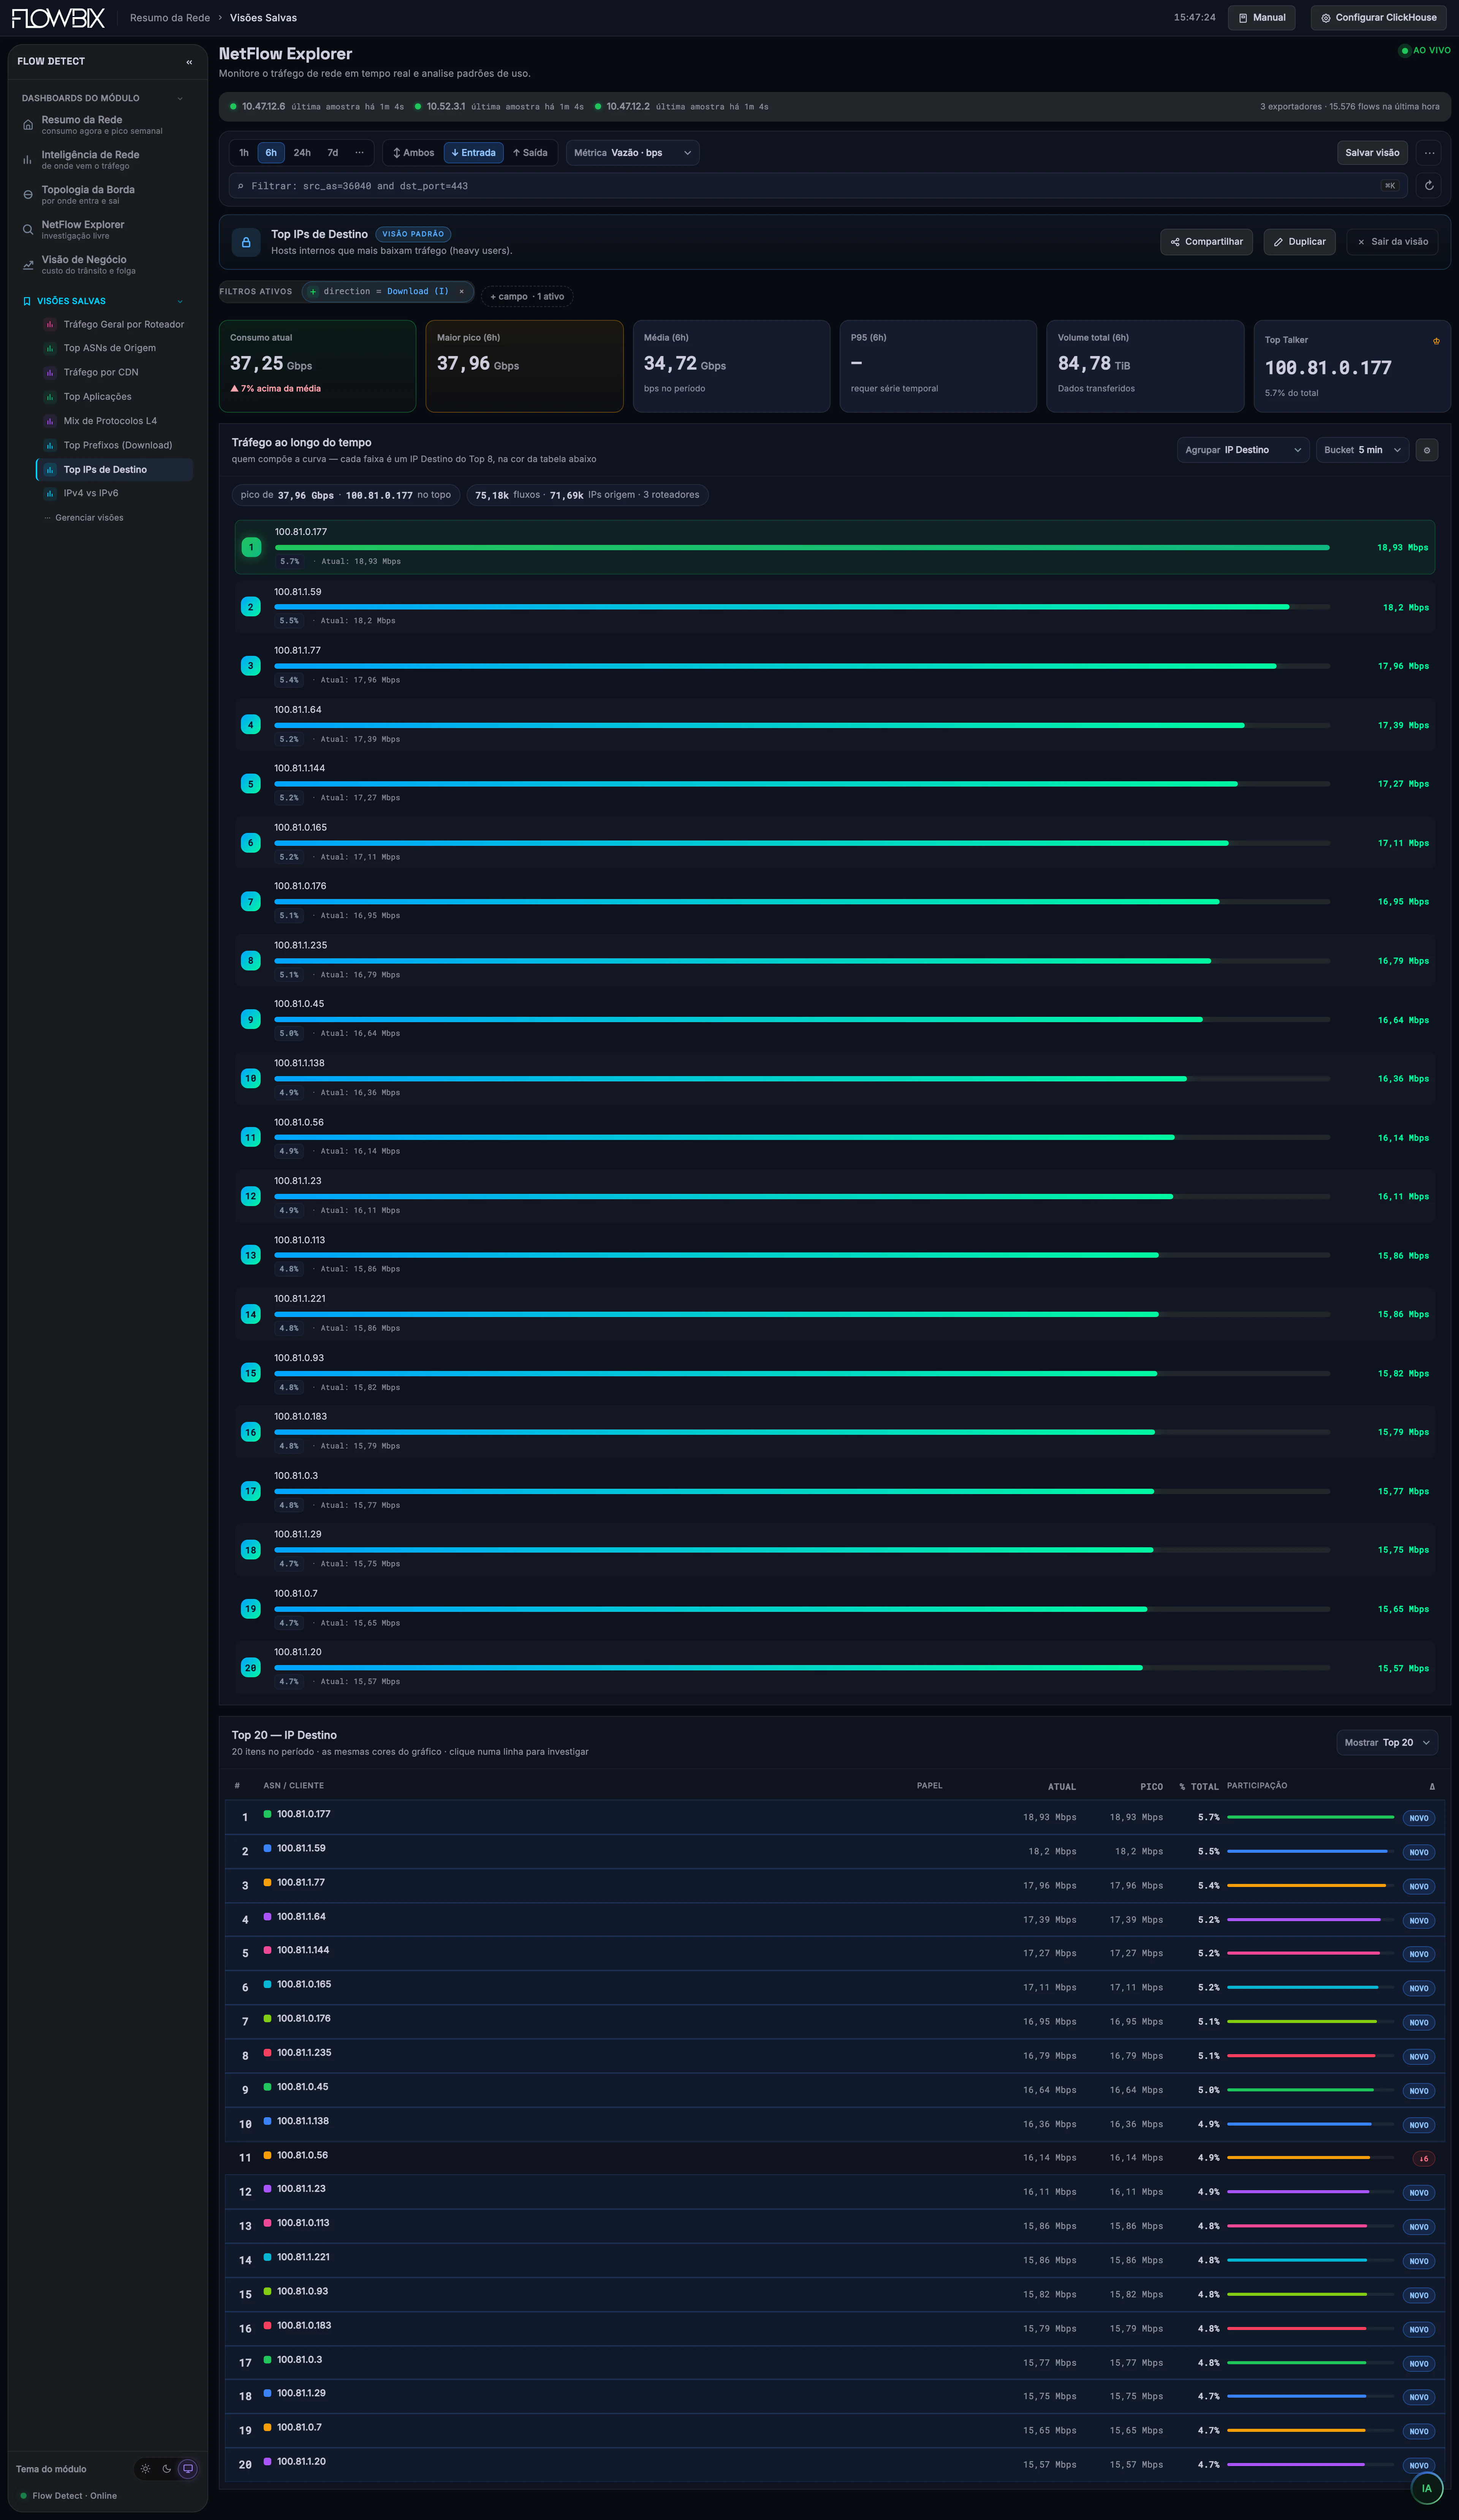Open the Mostrar Top 20 dropdown

(1387, 1743)
